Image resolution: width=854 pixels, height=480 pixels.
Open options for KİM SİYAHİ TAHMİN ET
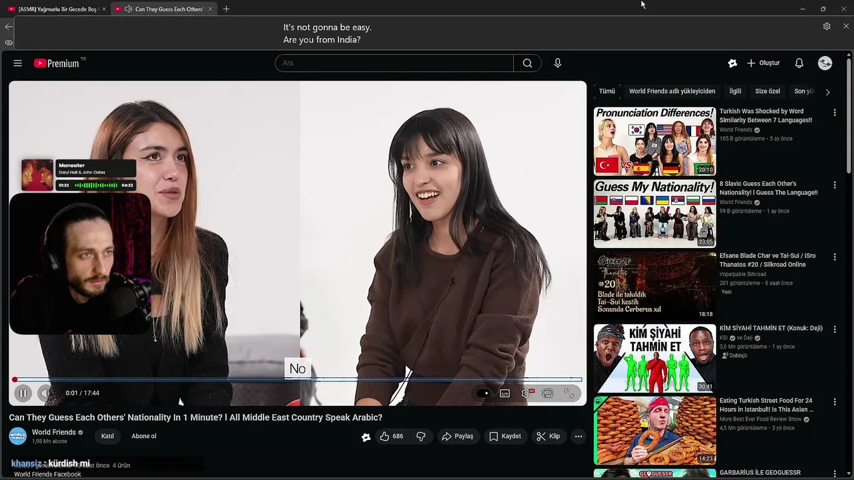[x=835, y=329]
